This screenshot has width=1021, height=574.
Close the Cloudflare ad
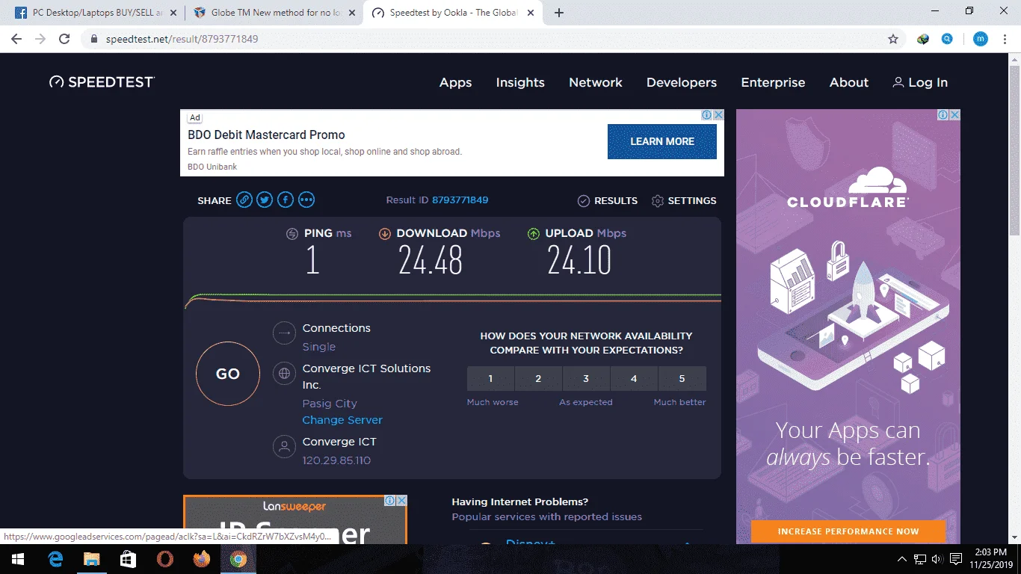[x=954, y=115]
